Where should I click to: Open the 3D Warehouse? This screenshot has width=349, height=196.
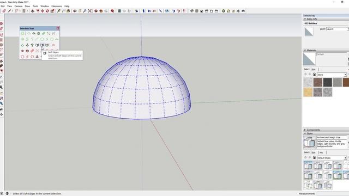(96, 11)
